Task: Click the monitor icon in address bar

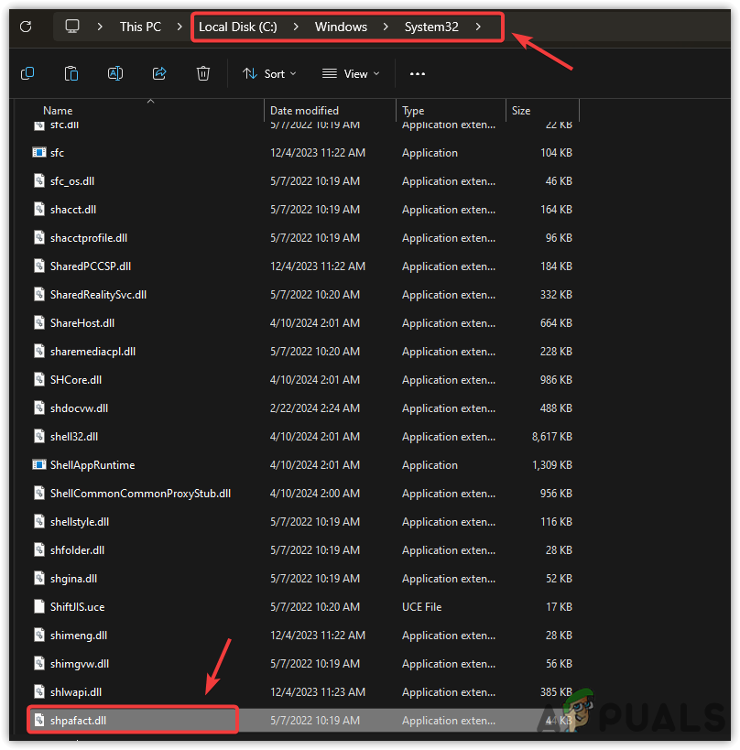Action: click(x=73, y=27)
